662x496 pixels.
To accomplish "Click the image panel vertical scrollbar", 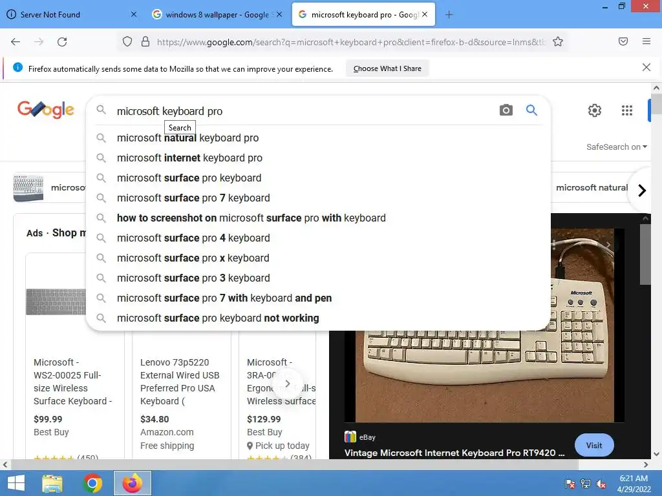I will pyautogui.click(x=645, y=254).
